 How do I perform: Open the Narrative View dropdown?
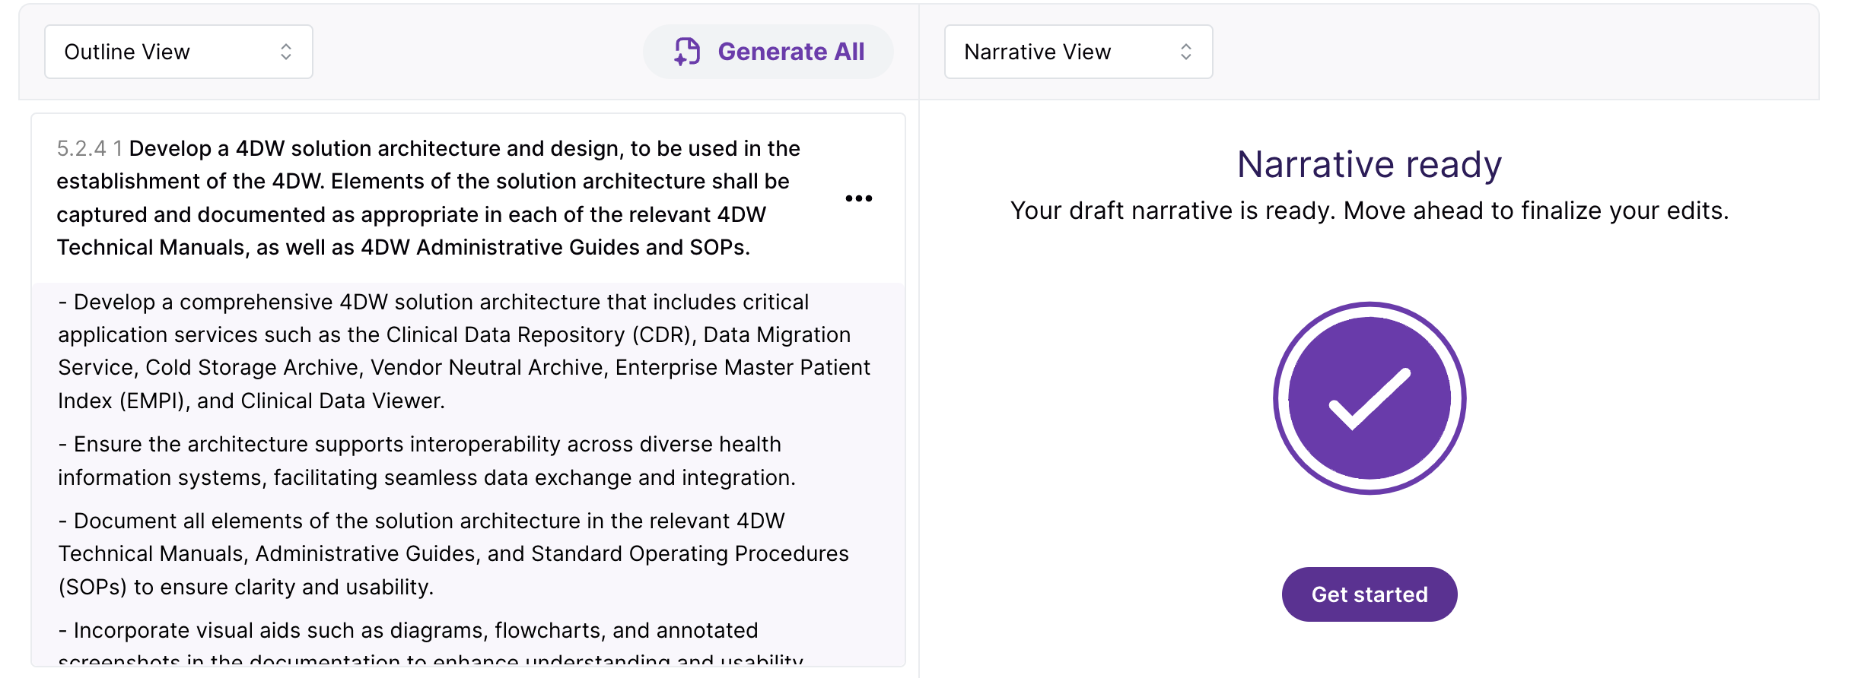[x=1077, y=52]
